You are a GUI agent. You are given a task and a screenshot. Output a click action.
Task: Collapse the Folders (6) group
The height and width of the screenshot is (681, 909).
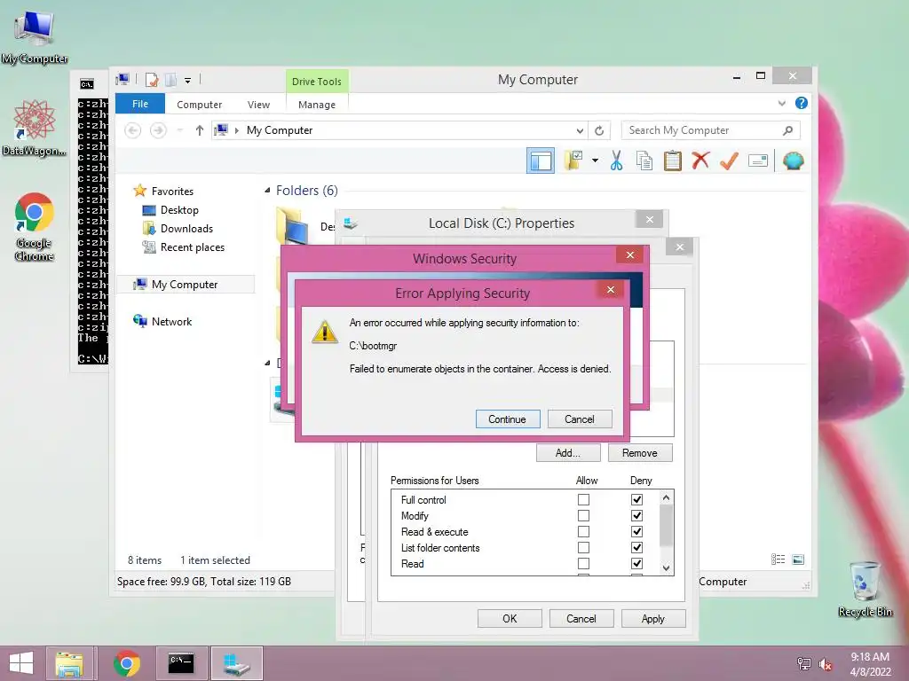click(267, 191)
